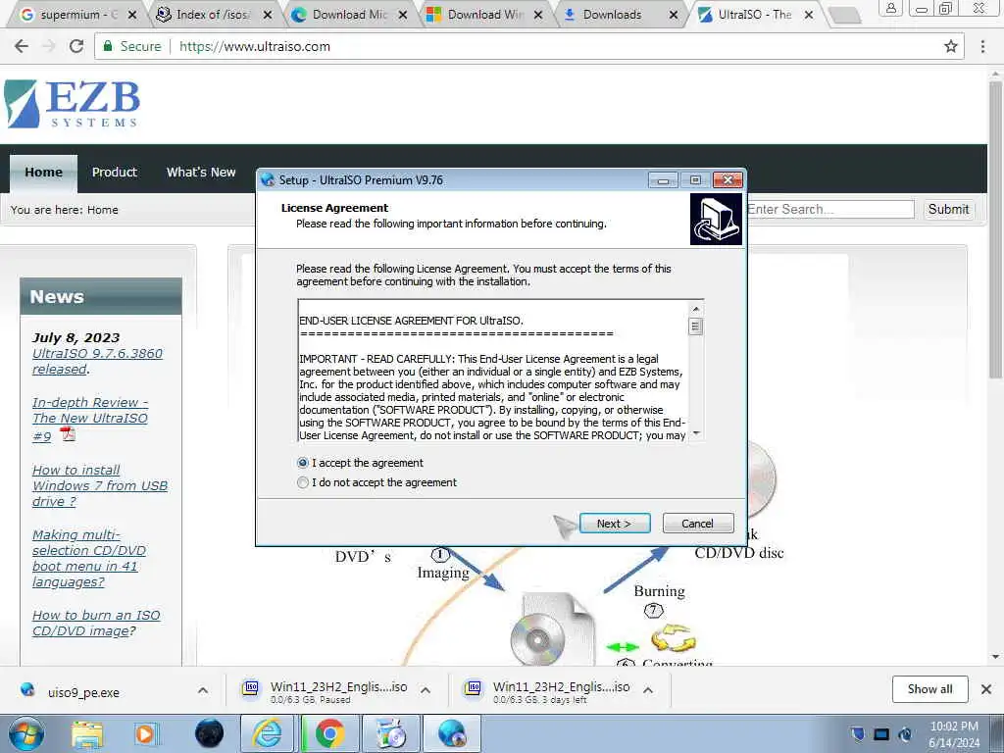1004x753 pixels.
Task: Close the downloads shelf
Action: pos(986,689)
